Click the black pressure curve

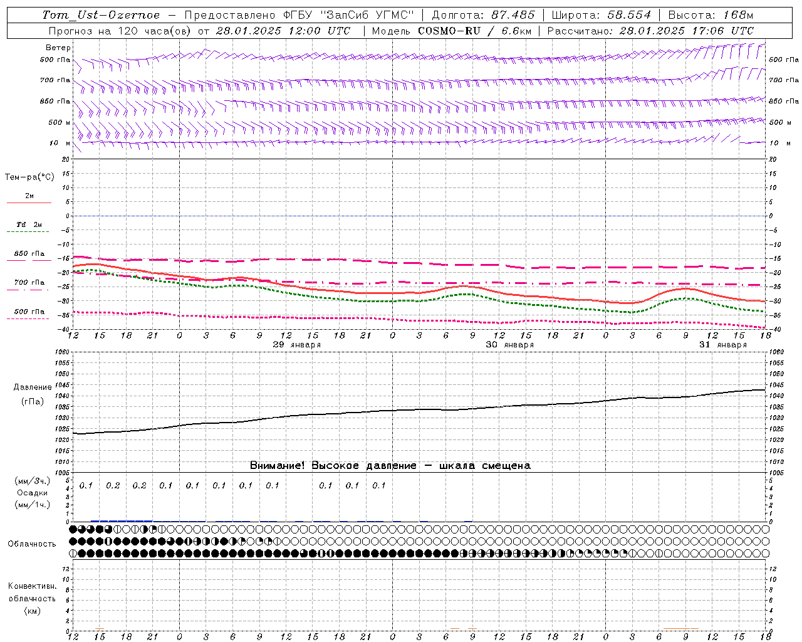point(419,410)
